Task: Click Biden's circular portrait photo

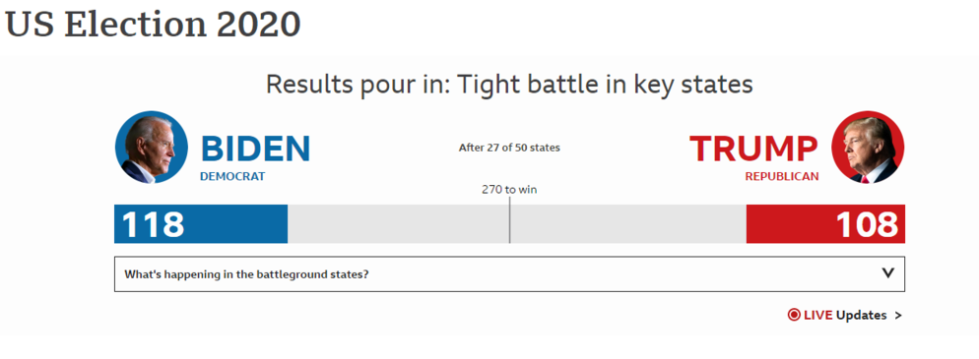Action: [151, 148]
